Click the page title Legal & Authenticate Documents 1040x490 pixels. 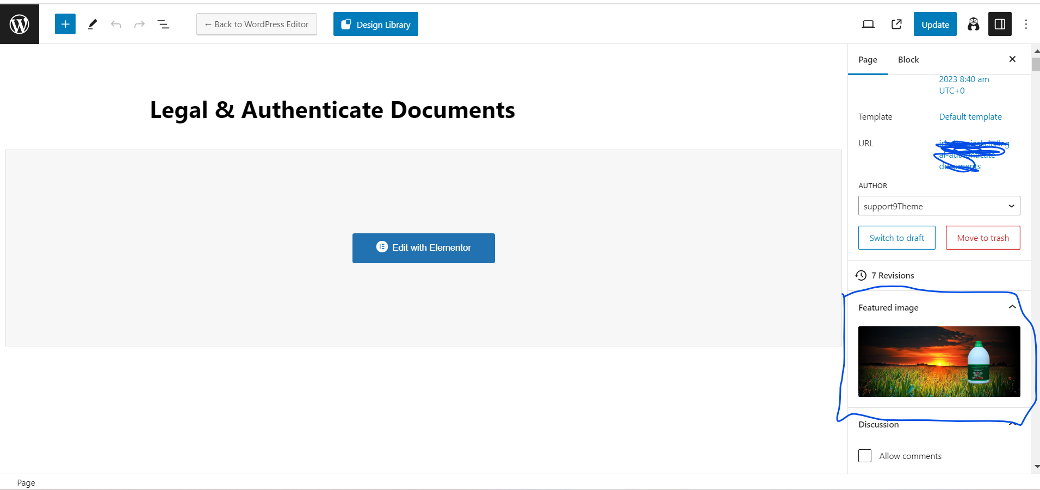(x=332, y=110)
